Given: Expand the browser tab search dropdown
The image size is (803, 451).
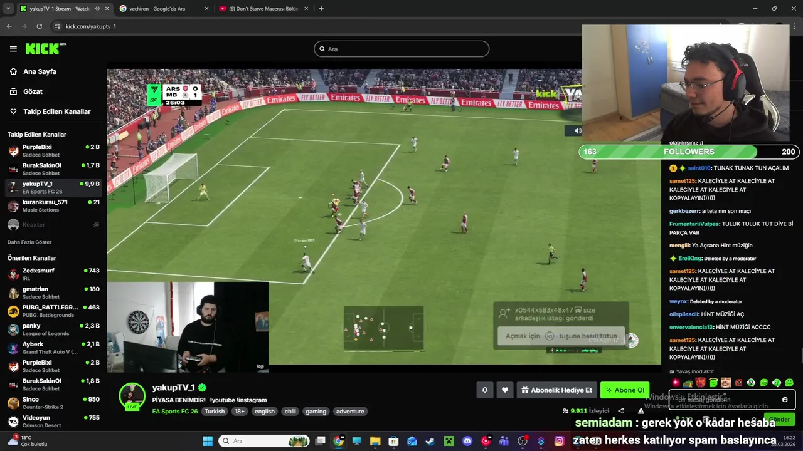Looking at the screenshot, I should pos(8,9).
